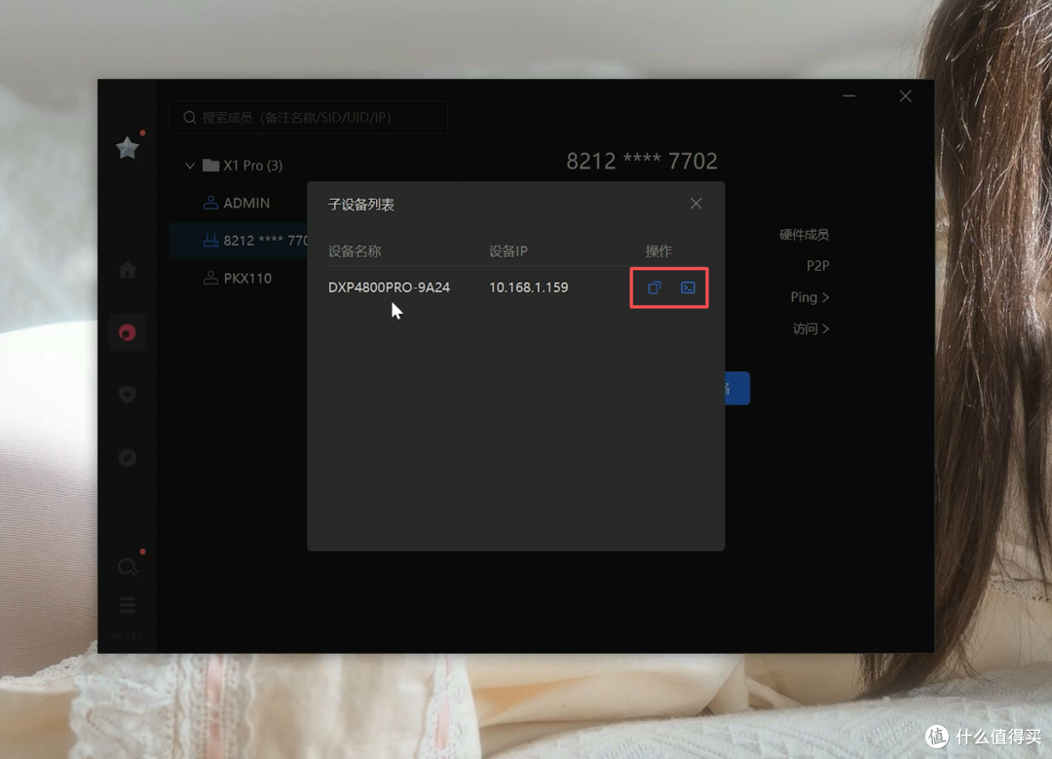Viewport: 1052px width, 759px height.
Task: Open the compass icon in sidebar
Action: click(x=128, y=458)
